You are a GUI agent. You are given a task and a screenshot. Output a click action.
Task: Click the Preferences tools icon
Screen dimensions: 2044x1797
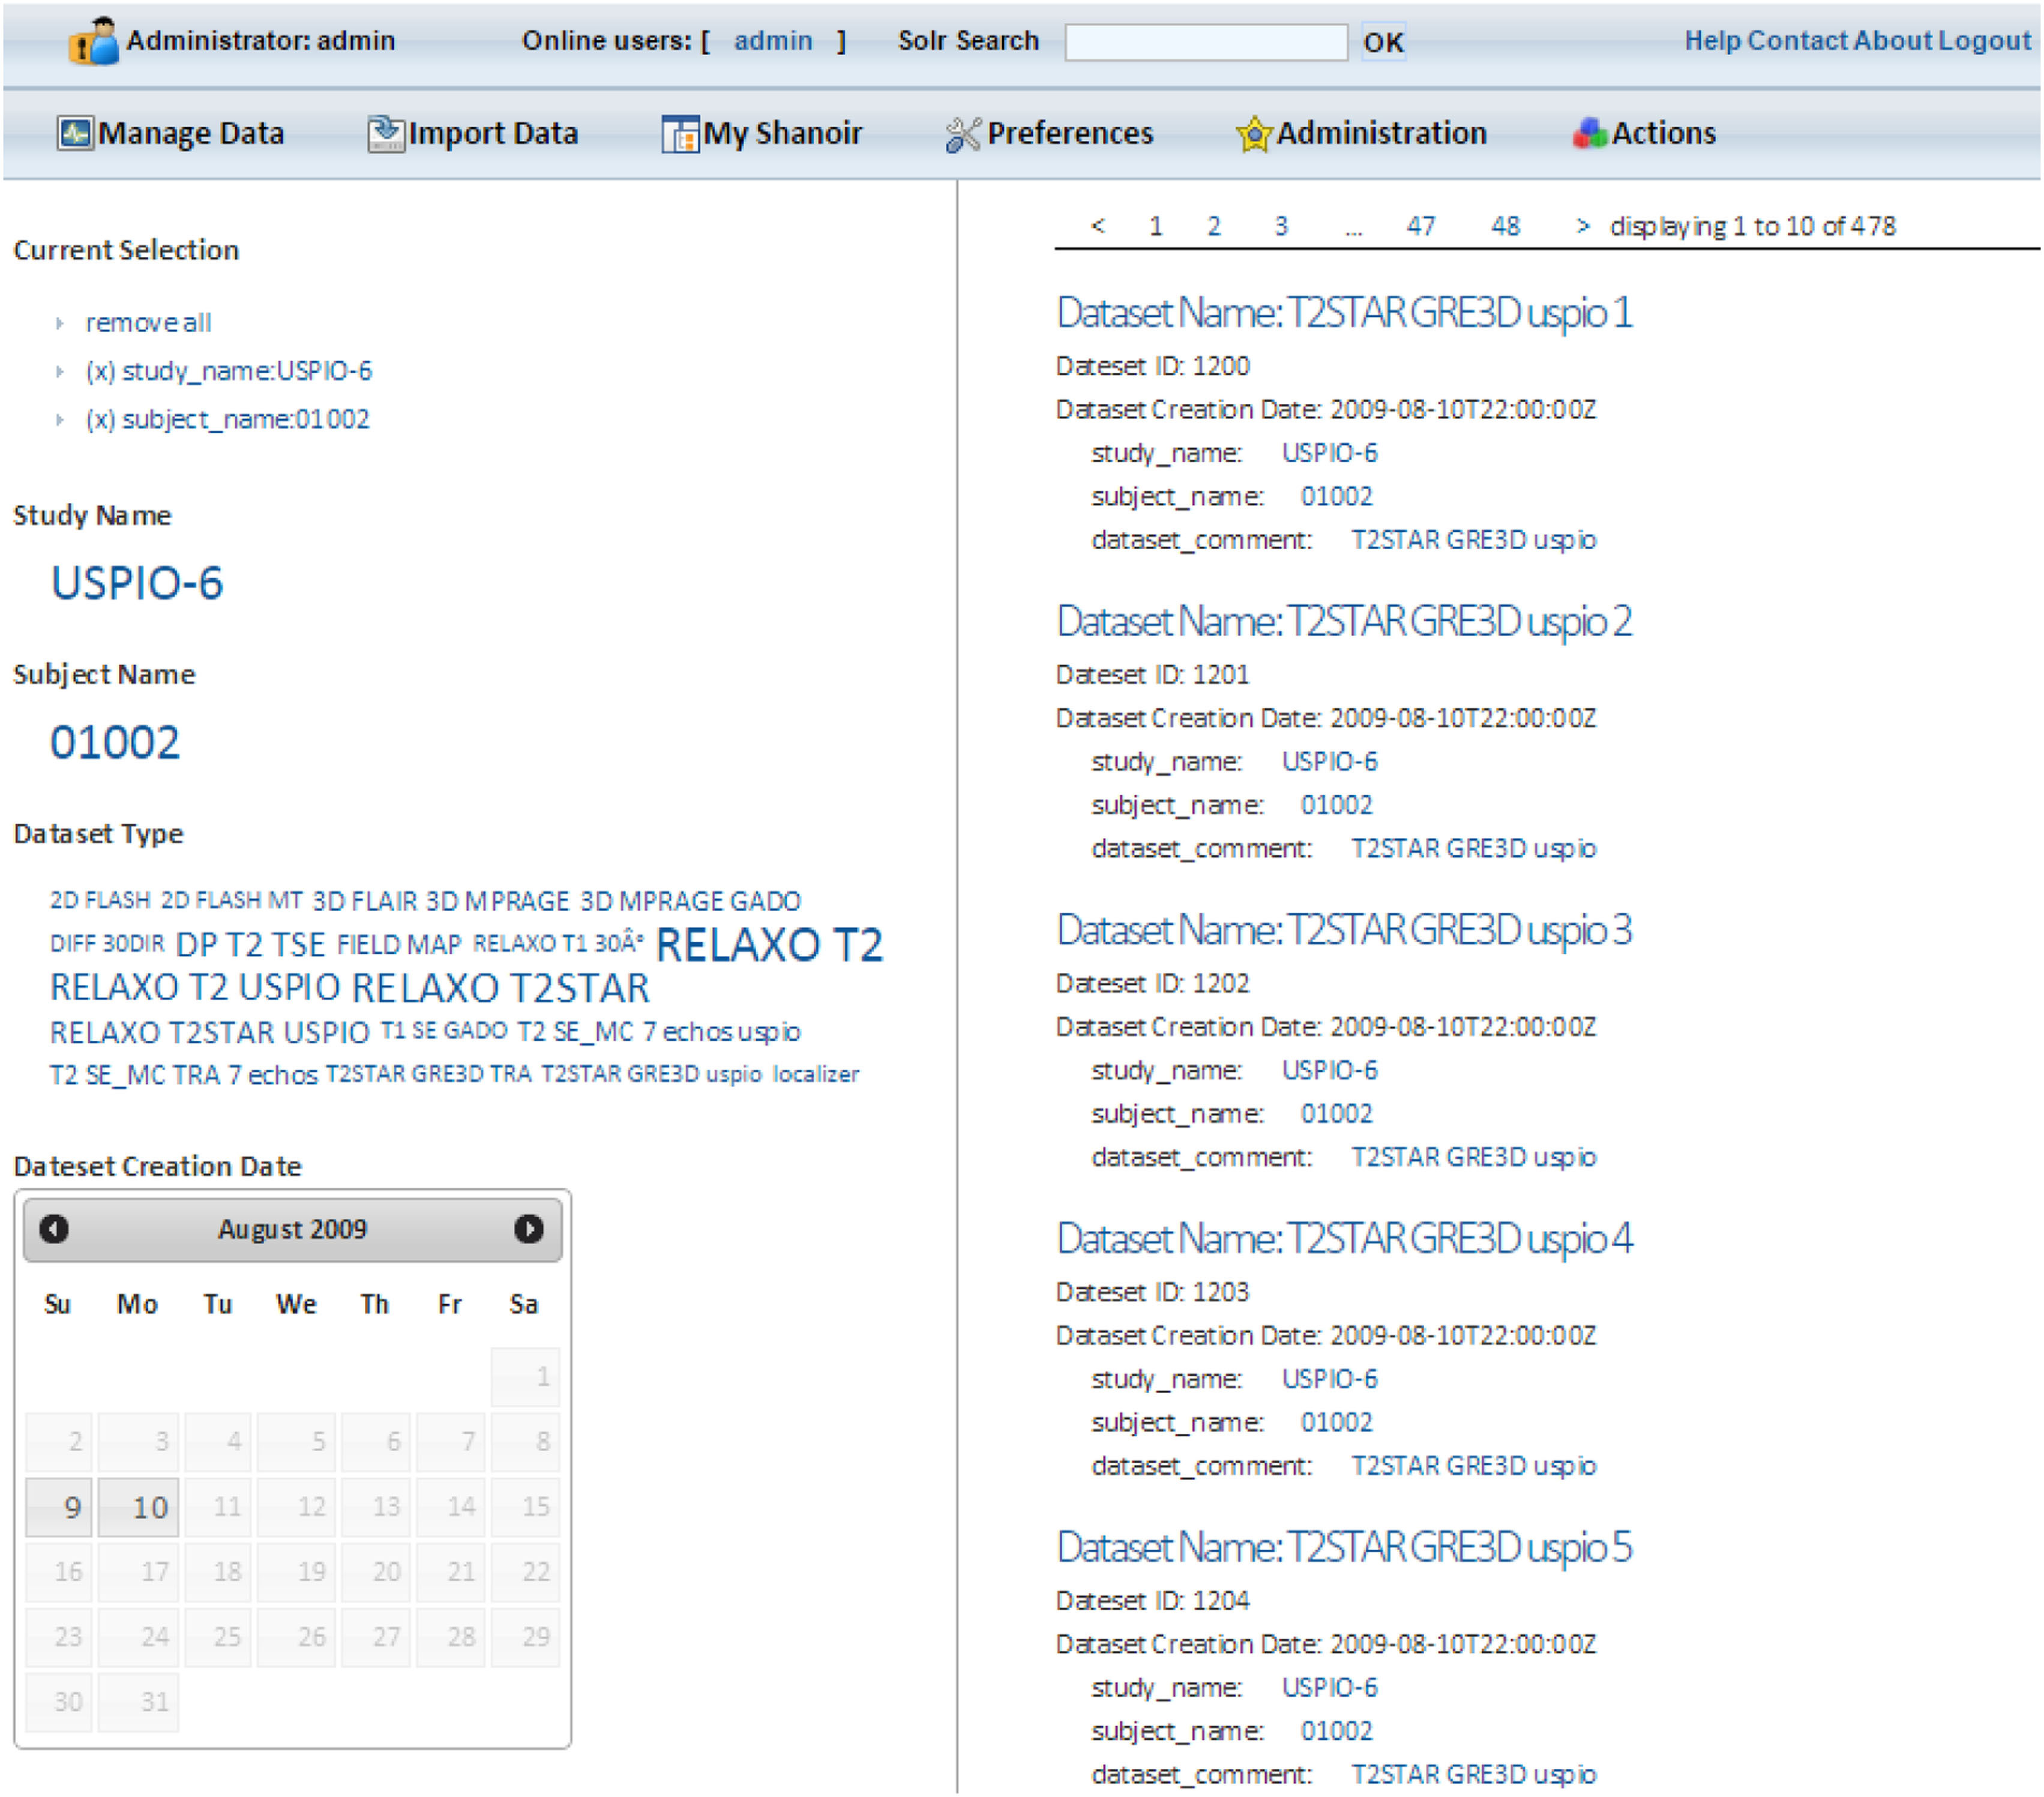pyautogui.click(x=963, y=134)
